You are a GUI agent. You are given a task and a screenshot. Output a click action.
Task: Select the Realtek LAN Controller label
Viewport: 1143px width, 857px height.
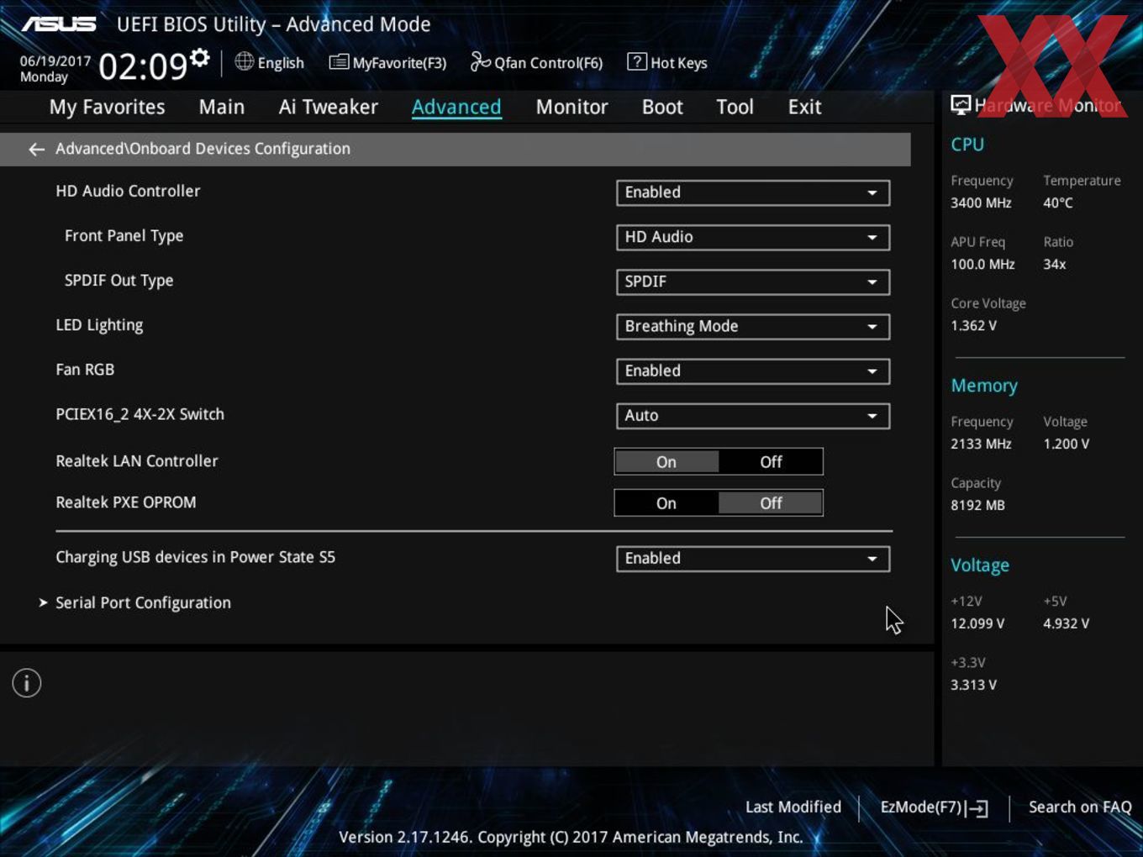coord(137,461)
